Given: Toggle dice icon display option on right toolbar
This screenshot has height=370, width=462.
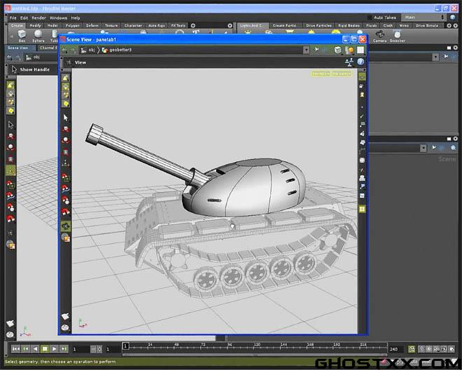Looking at the screenshot, I should 362,160.
